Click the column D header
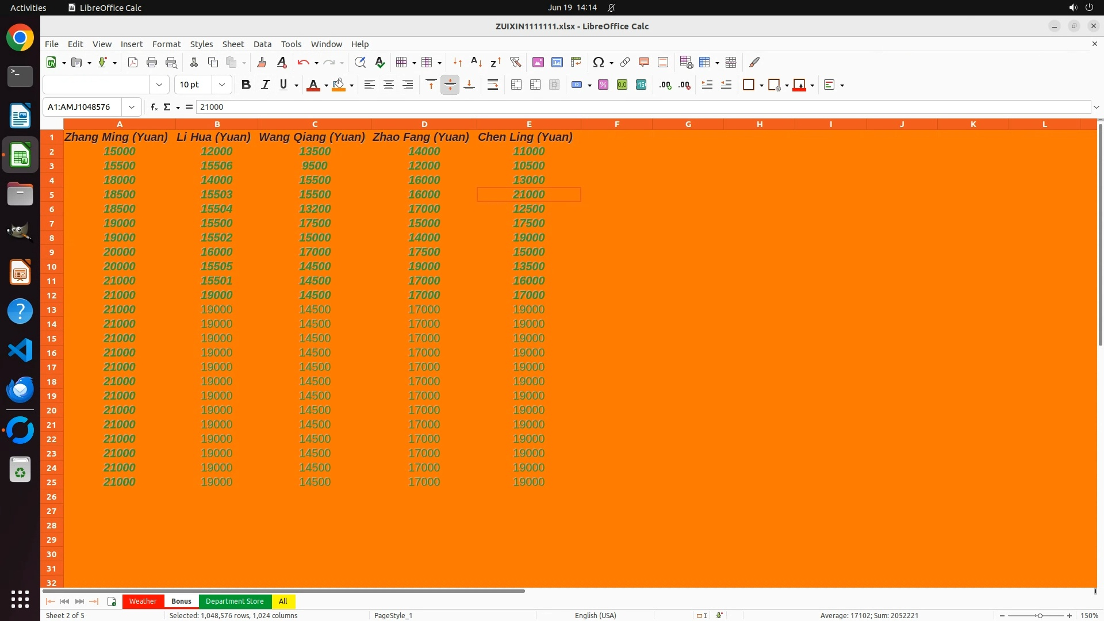1104x621 pixels. (424, 124)
